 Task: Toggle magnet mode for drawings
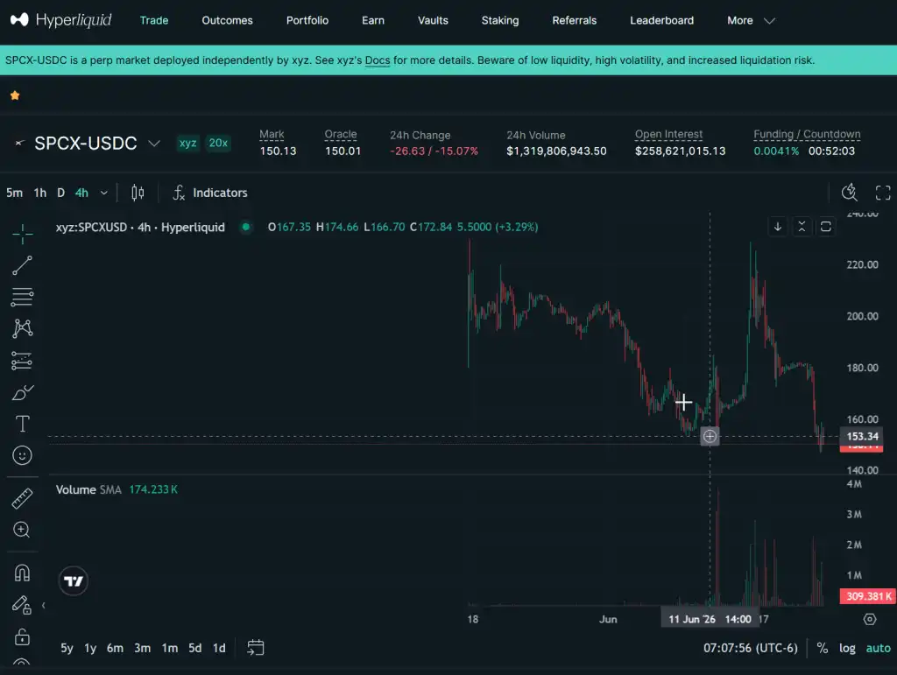click(x=22, y=573)
